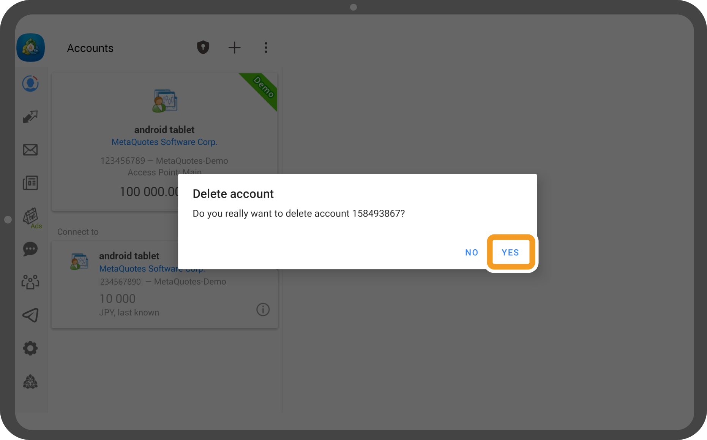Open the MetaTrader app logo icon
Image resolution: width=707 pixels, height=440 pixels.
pyautogui.click(x=31, y=48)
